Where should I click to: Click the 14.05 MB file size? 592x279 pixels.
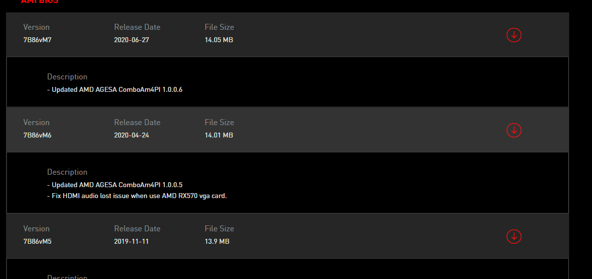(x=219, y=40)
